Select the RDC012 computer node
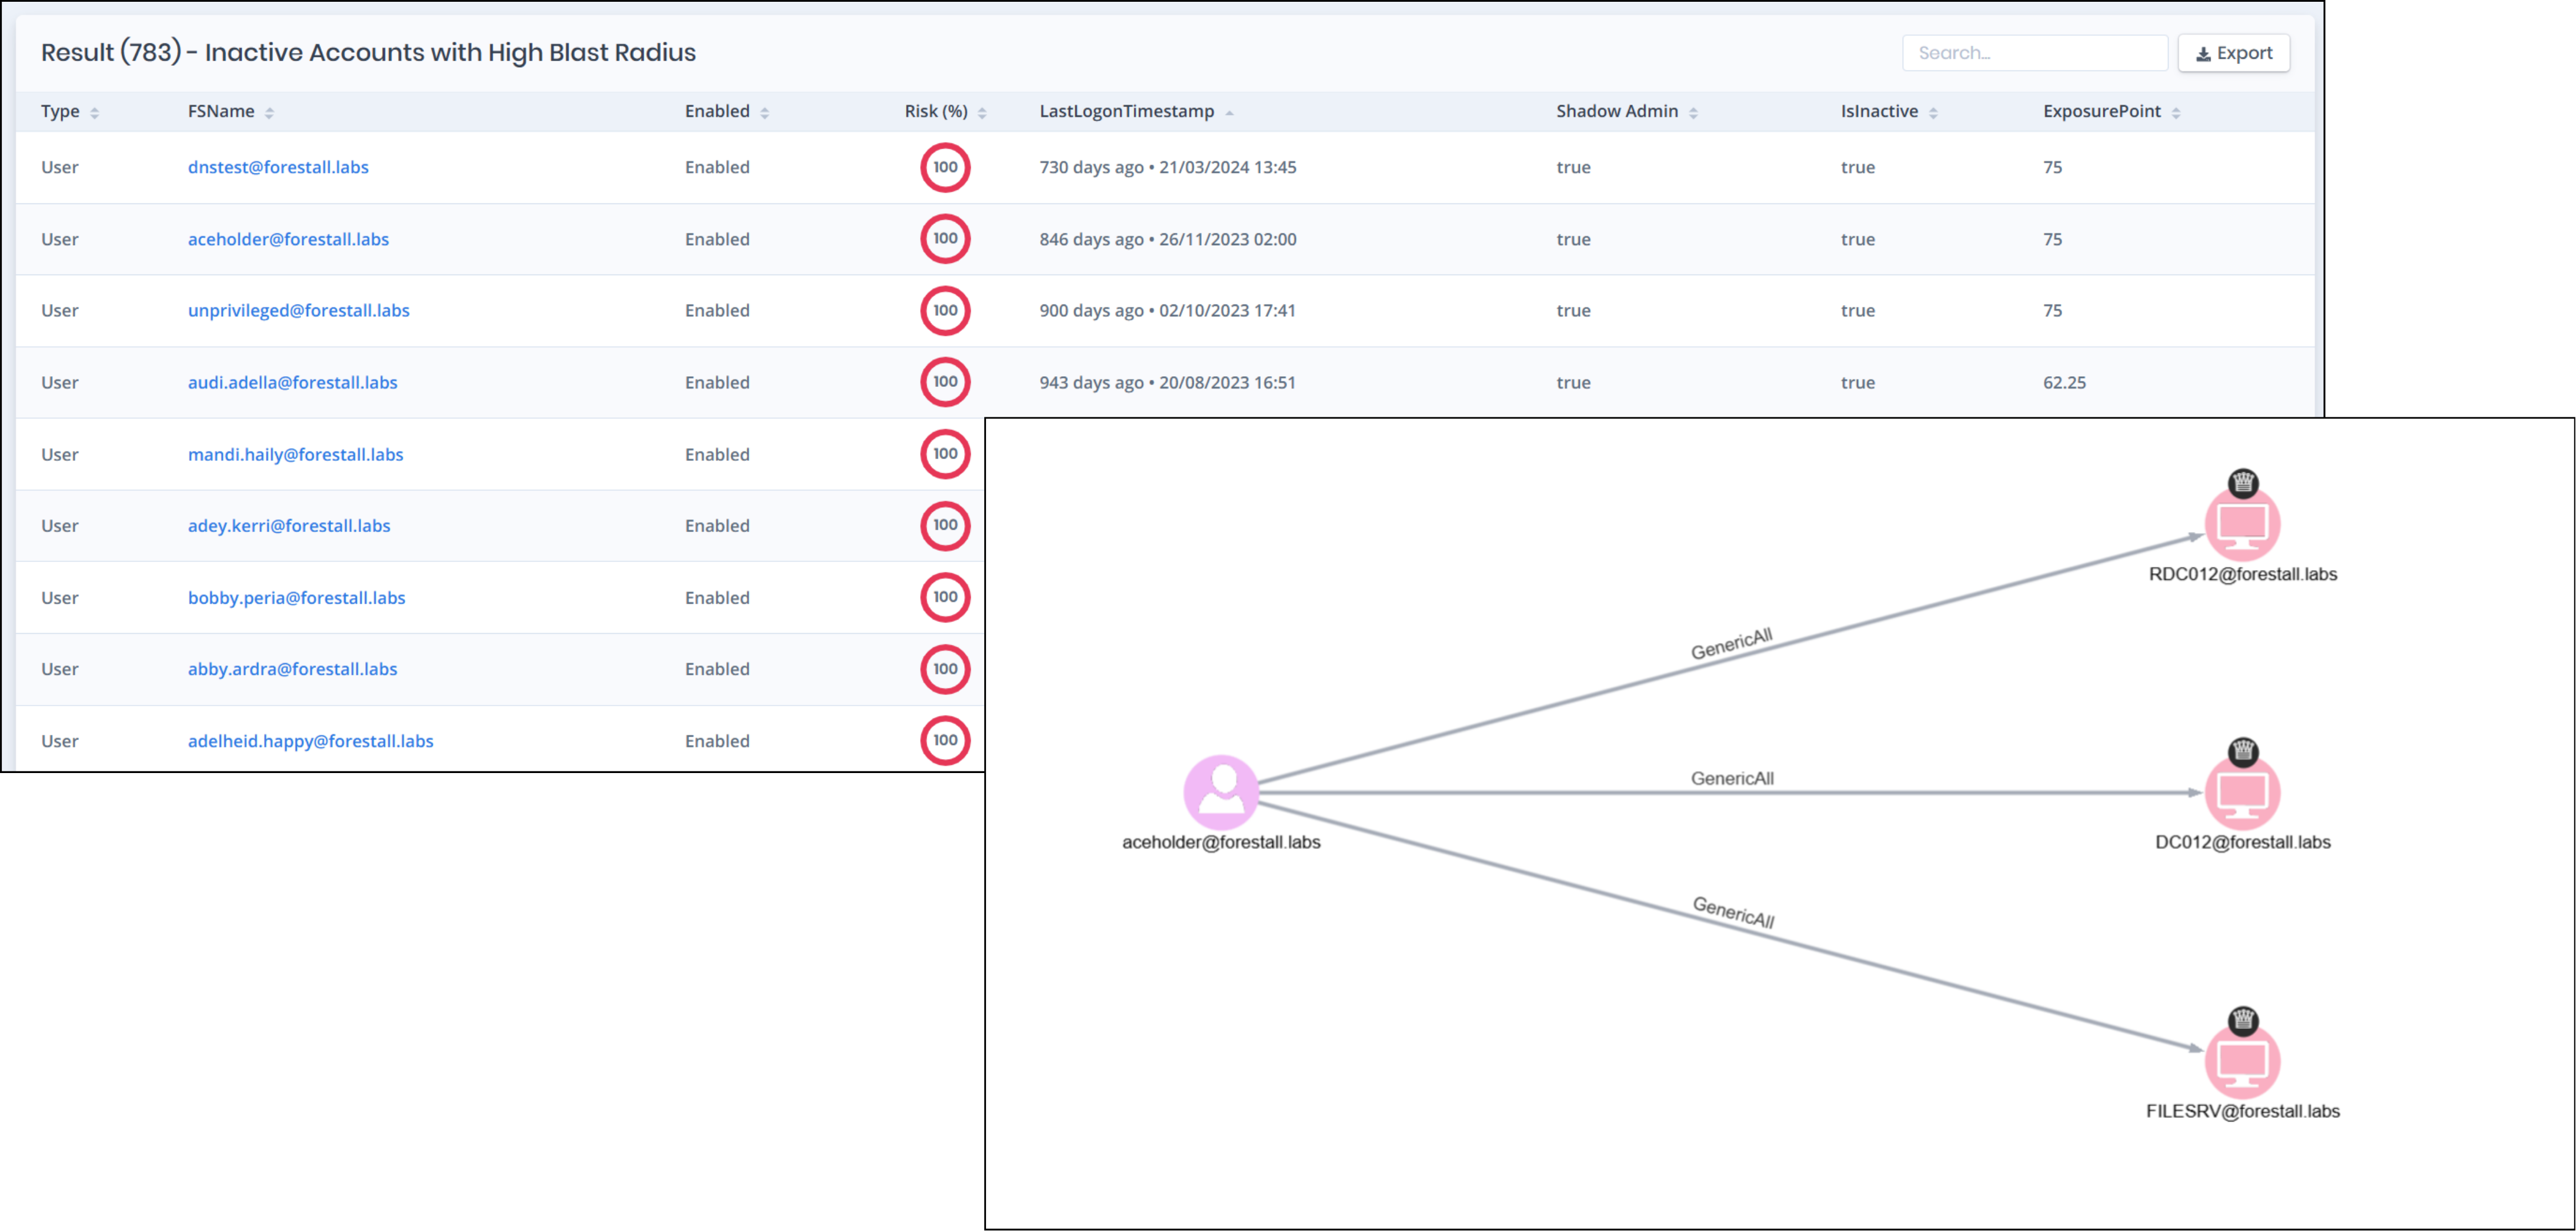This screenshot has height=1231, width=2576. [2242, 524]
